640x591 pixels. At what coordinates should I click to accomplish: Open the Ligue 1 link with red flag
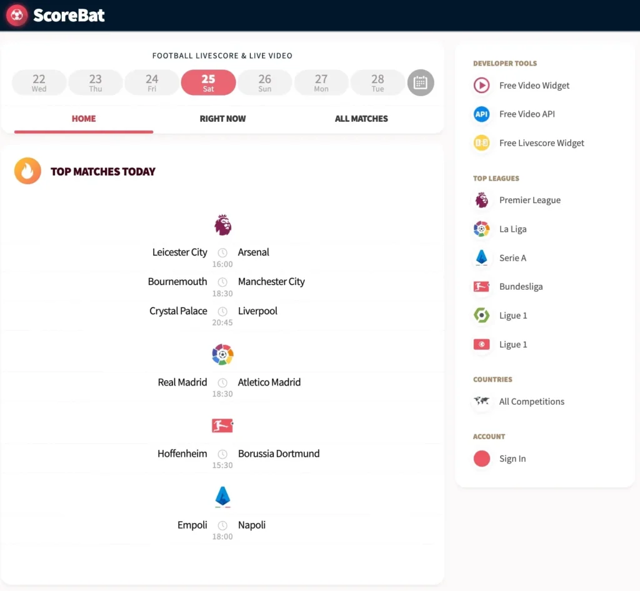(513, 344)
